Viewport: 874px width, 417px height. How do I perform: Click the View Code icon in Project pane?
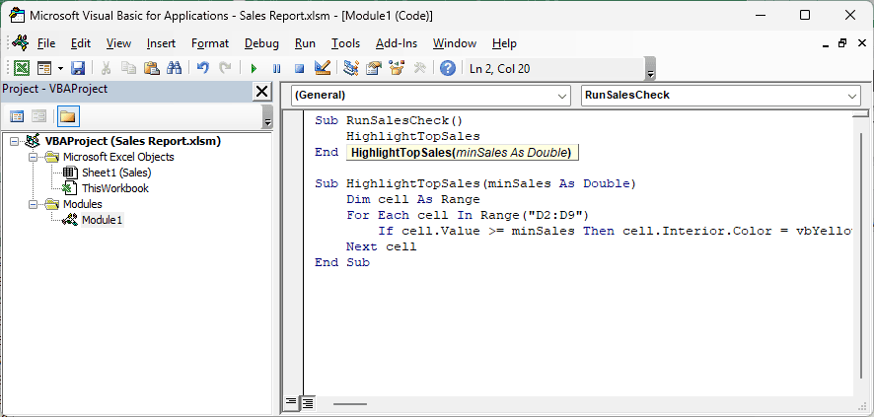(x=18, y=116)
